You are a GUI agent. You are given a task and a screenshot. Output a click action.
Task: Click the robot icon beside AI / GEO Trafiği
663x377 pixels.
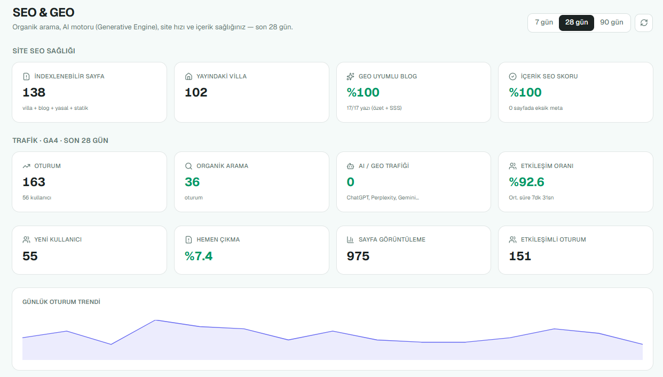point(351,166)
